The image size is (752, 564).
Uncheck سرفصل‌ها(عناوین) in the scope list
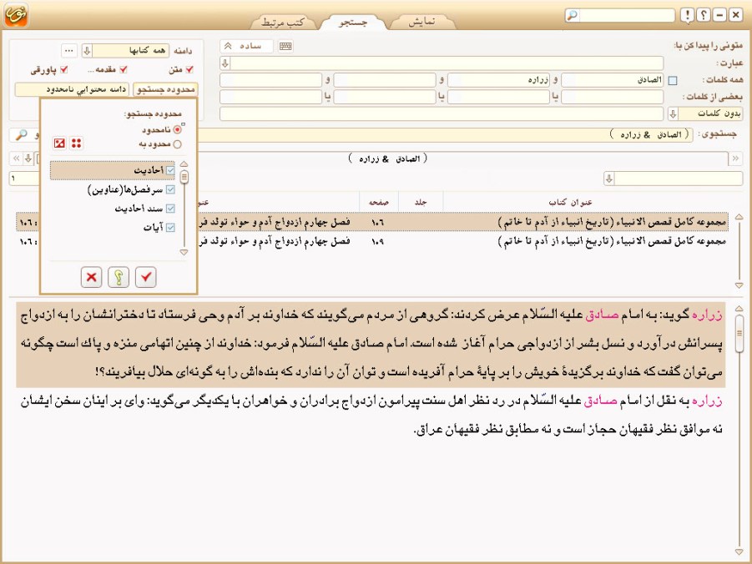point(170,189)
